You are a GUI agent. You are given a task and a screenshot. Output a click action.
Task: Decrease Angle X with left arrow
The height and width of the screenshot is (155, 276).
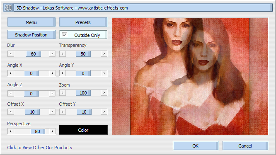pyautogui.click(x=11, y=73)
